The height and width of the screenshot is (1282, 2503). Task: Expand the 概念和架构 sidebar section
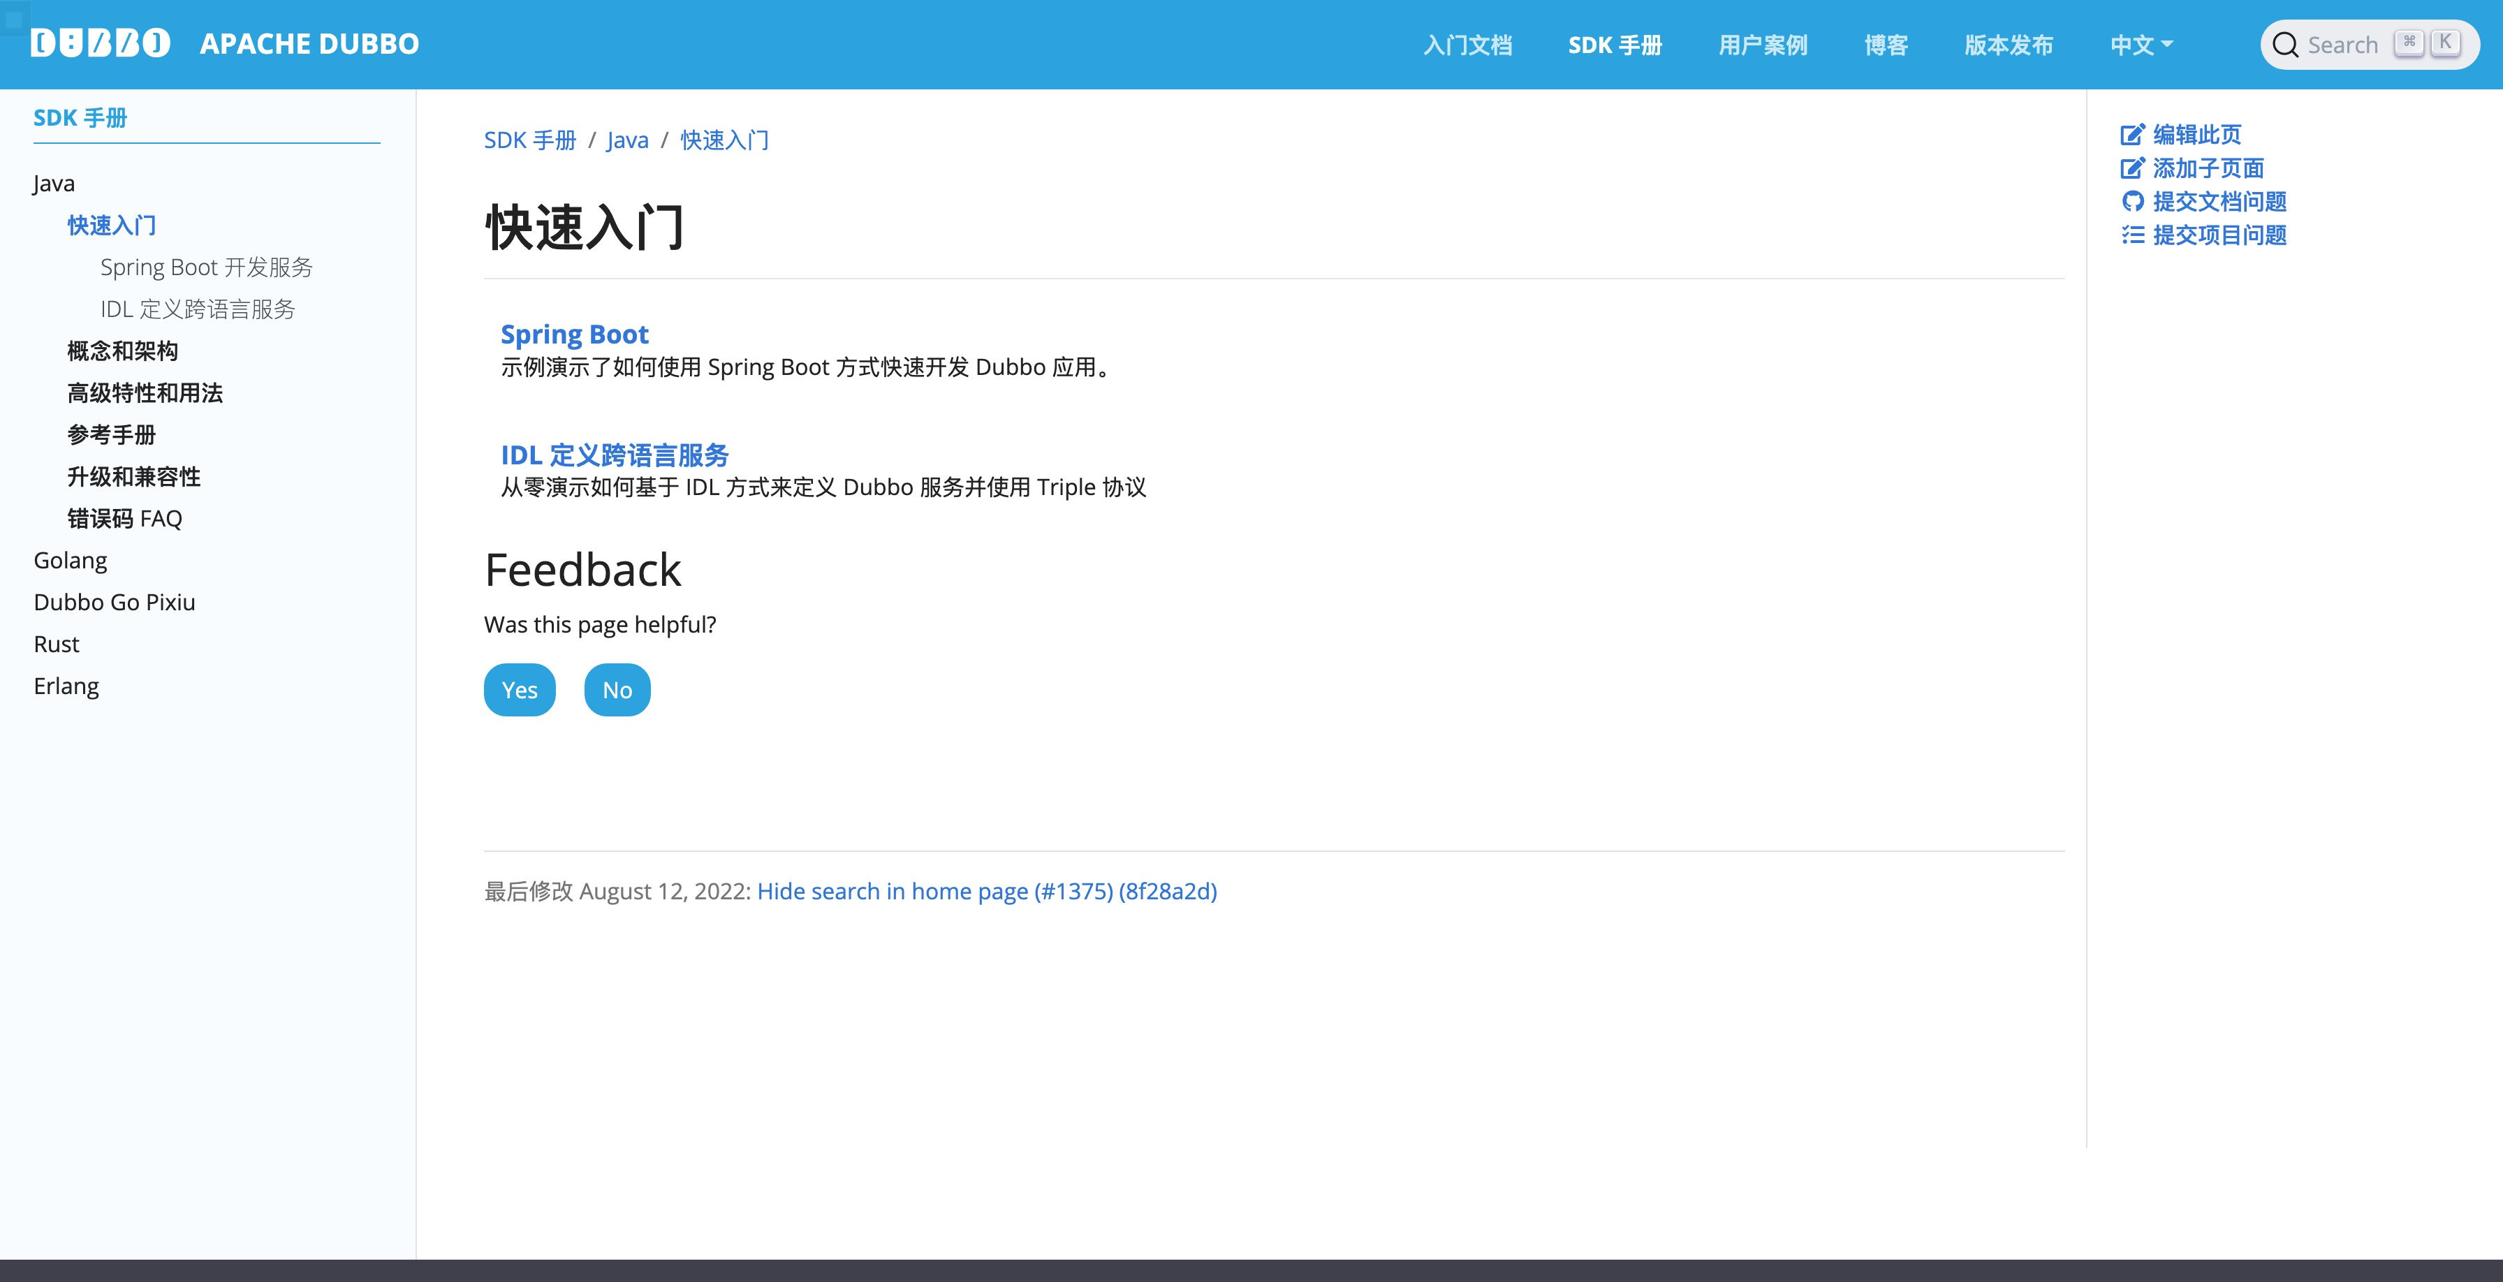pos(122,351)
